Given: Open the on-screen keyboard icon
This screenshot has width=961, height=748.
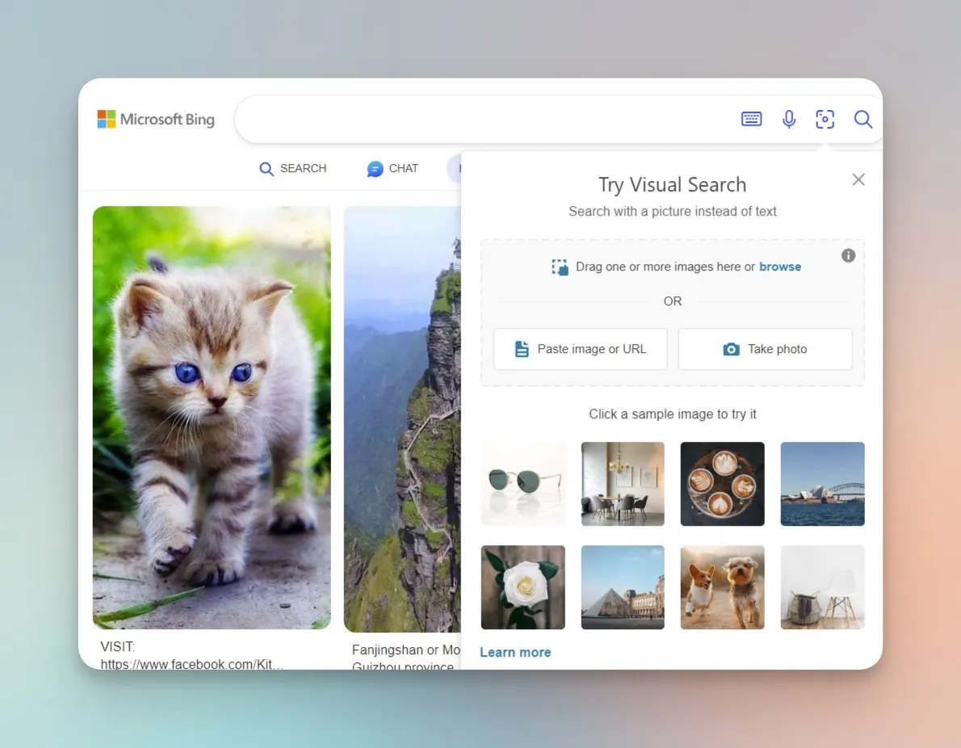Looking at the screenshot, I should coord(751,119).
